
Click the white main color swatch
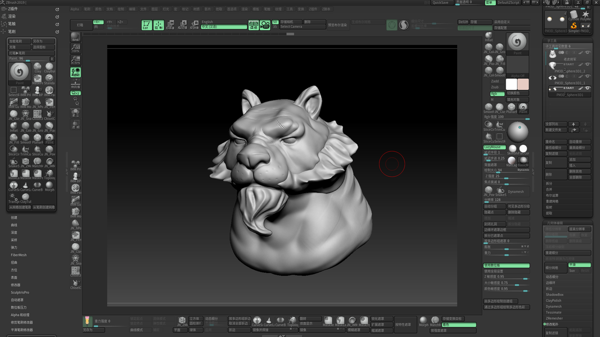(512, 84)
